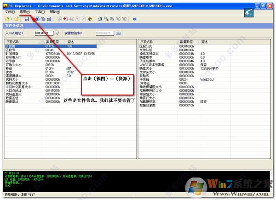276x200 pixels.
Task: Click the multicolored circle resource icon
Action: point(90,19)
